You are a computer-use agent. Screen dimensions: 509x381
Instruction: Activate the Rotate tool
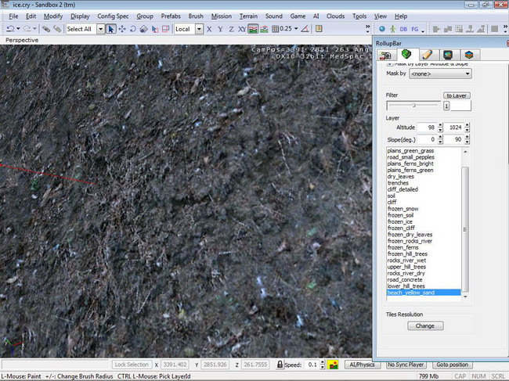click(133, 29)
